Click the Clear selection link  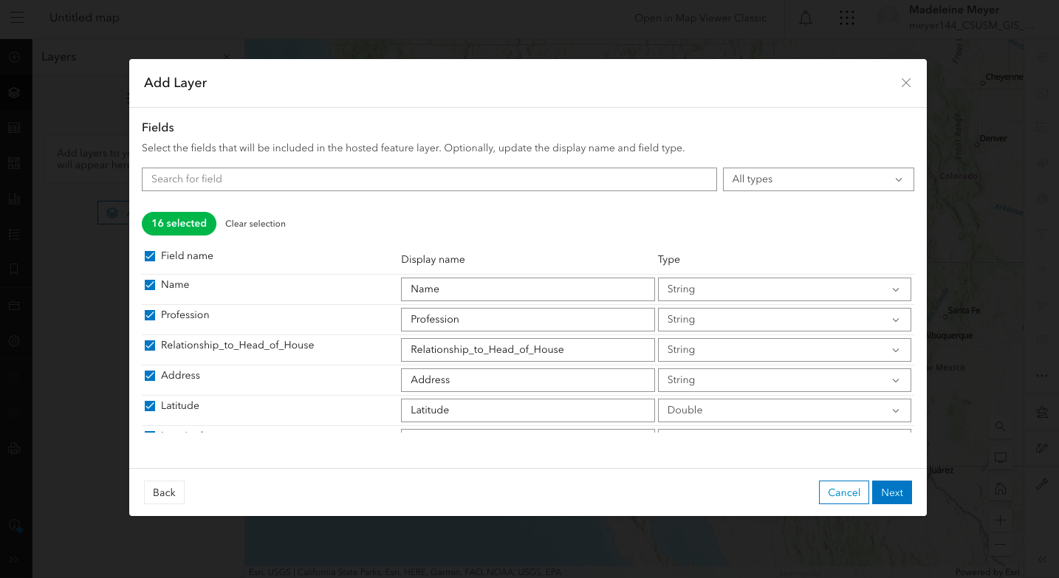coord(256,224)
